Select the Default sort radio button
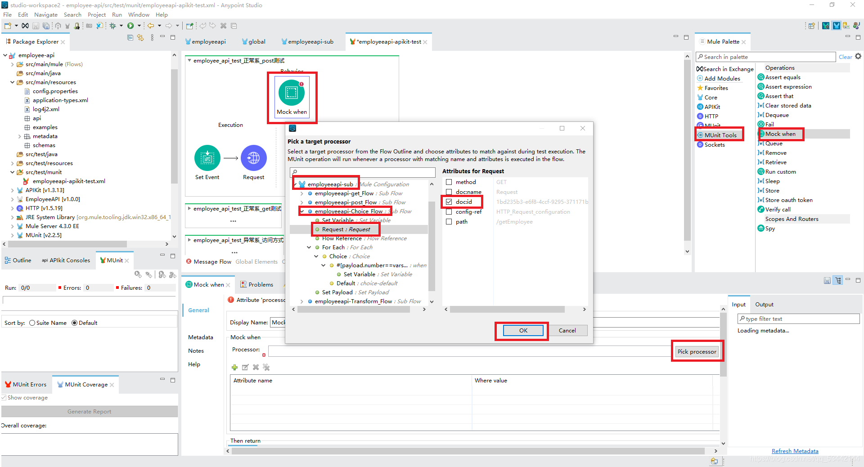This screenshot has height=467, width=864. (74, 323)
